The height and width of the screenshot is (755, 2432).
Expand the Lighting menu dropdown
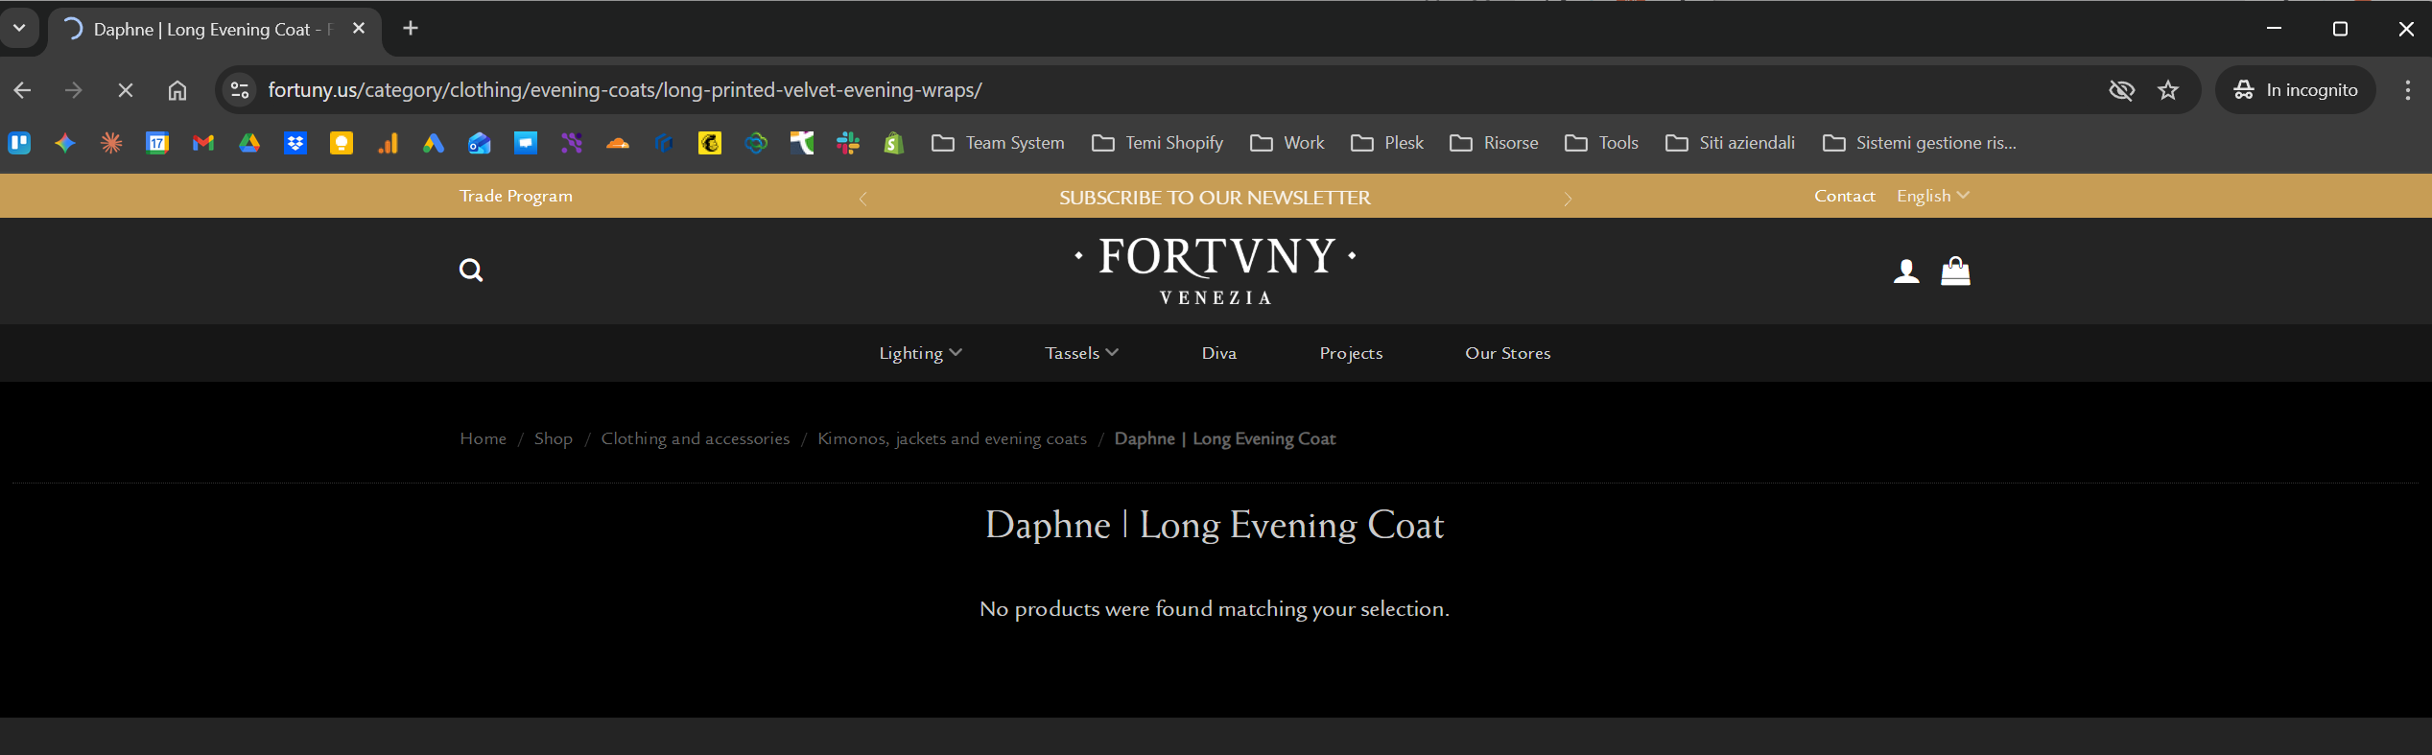tap(920, 353)
